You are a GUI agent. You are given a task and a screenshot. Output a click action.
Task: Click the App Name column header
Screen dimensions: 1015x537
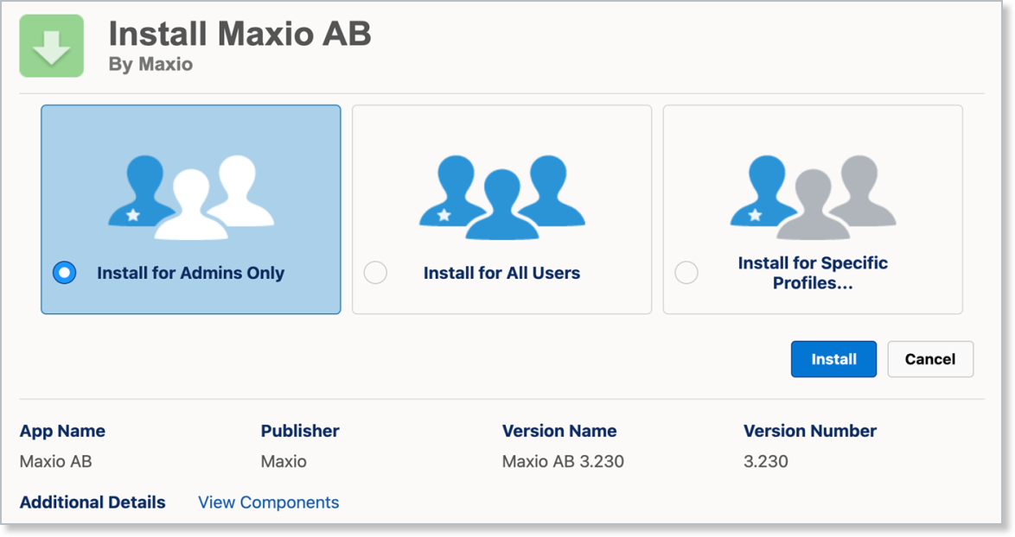tap(62, 431)
